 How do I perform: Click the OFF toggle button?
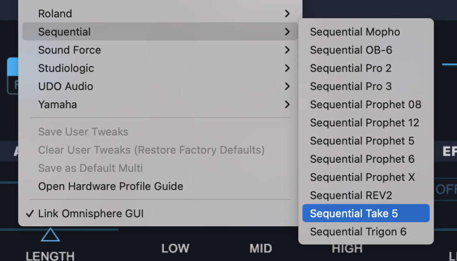pos(446,189)
